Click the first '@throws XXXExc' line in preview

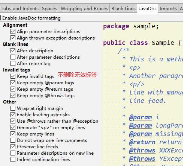[x=153, y=151]
